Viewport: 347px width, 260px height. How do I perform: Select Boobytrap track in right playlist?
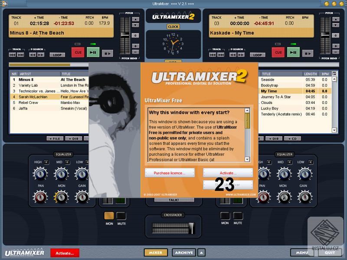pyautogui.click(x=295, y=85)
